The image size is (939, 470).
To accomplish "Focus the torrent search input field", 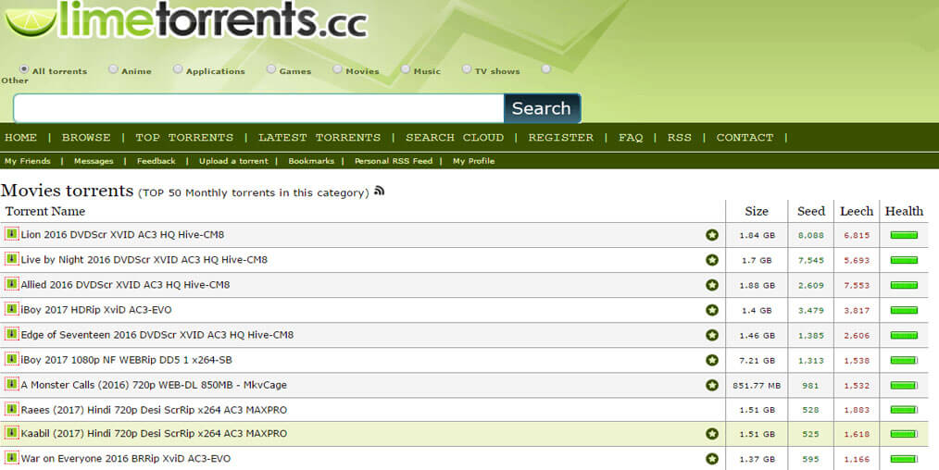I will click(x=258, y=108).
